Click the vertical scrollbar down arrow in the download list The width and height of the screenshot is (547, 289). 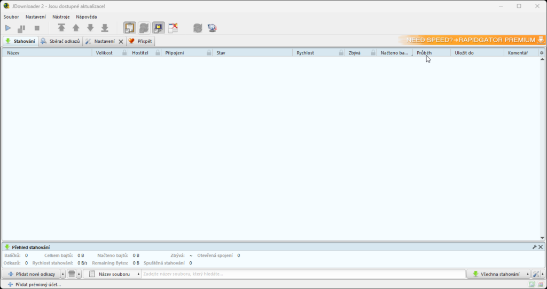click(x=543, y=238)
